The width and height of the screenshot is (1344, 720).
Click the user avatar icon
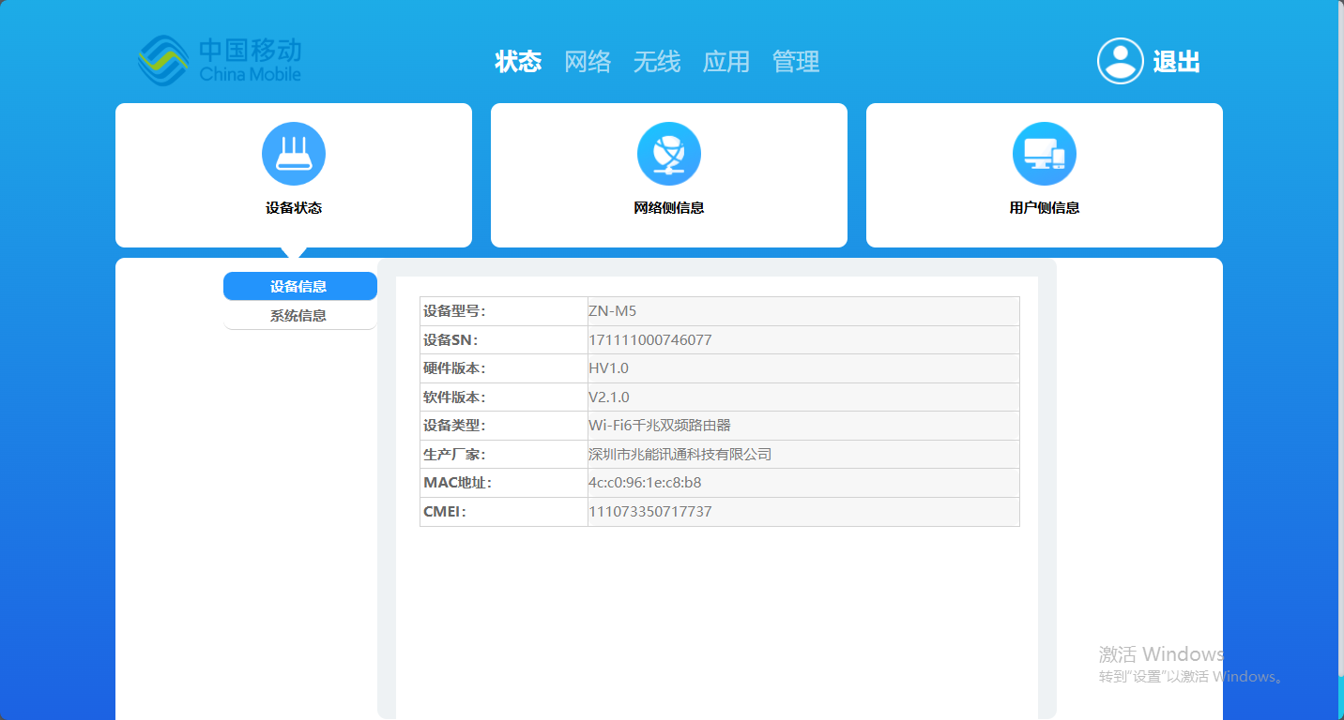tap(1120, 61)
